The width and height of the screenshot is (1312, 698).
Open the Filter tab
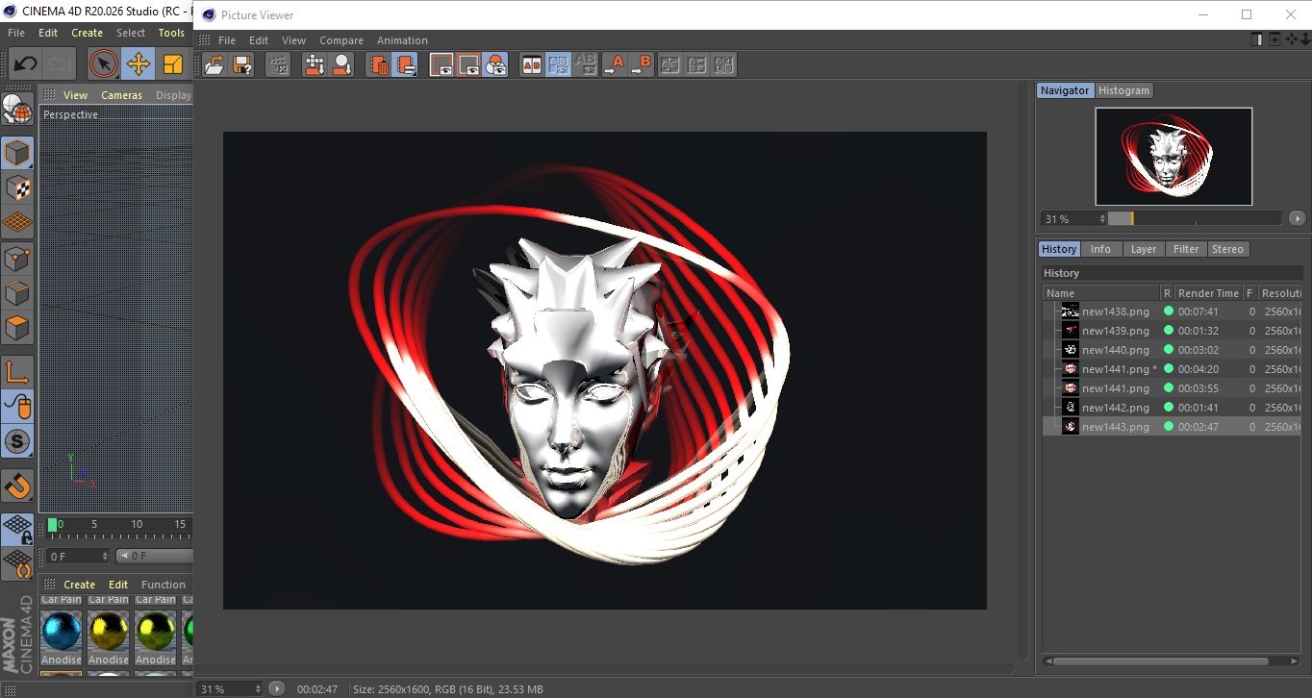1186,249
